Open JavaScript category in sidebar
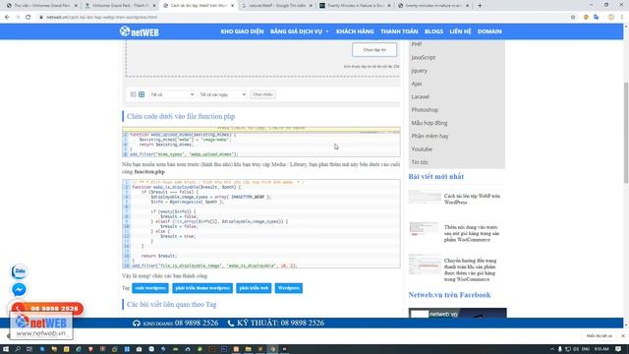This screenshot has height=354, width=629. [x=424, y=57]
